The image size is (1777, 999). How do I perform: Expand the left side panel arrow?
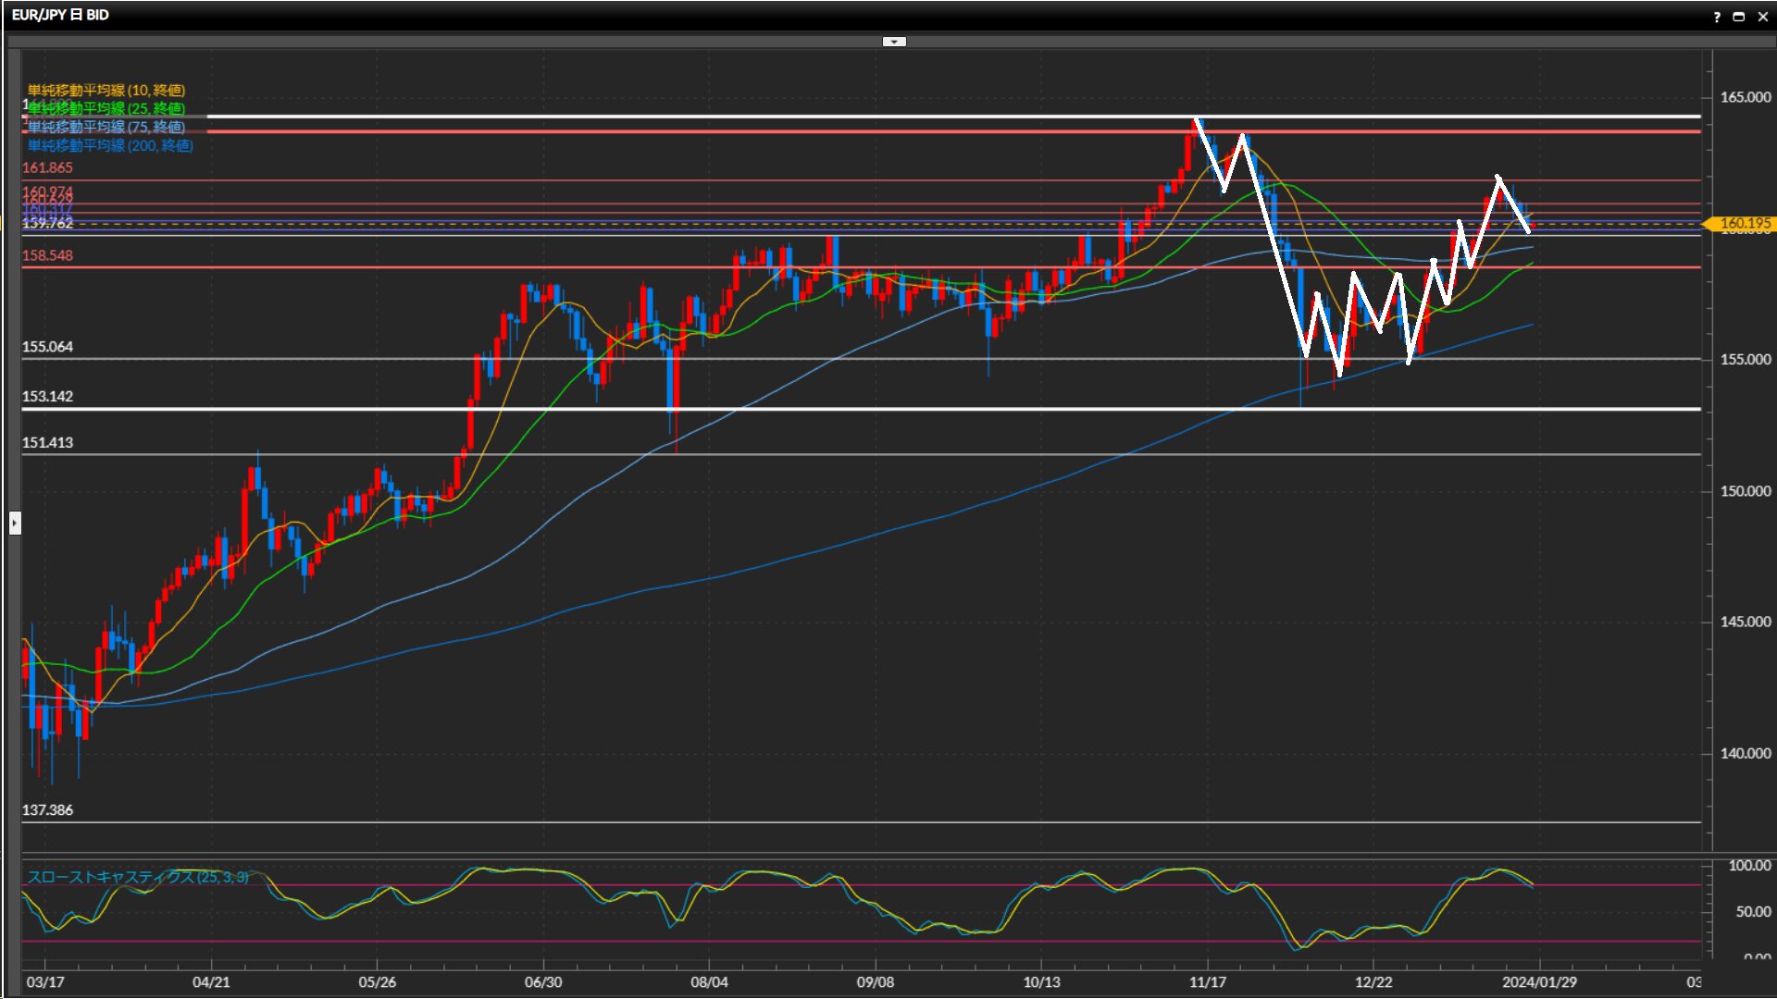click(15, 524)
